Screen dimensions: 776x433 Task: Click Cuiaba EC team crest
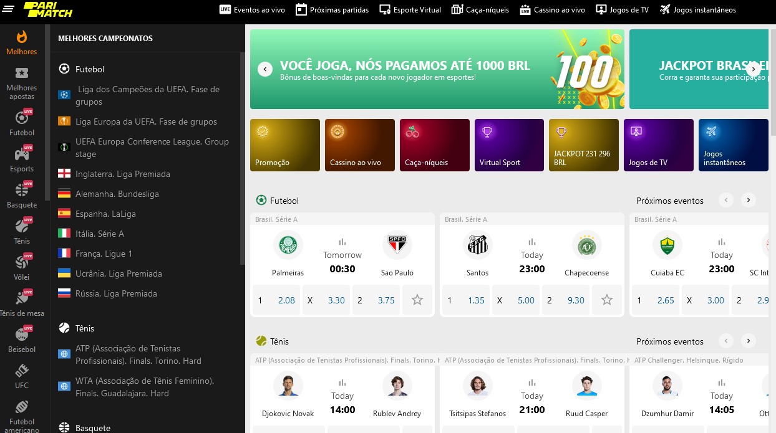click(667, 245)
